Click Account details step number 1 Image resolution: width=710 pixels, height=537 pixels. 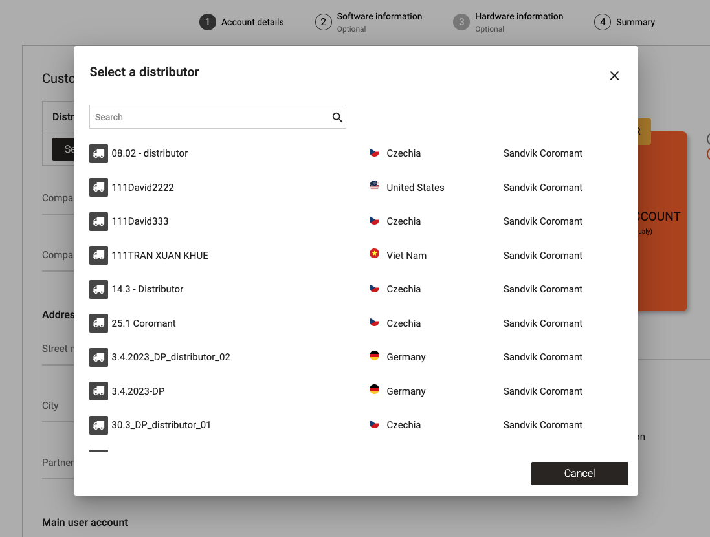coord(207,22)
